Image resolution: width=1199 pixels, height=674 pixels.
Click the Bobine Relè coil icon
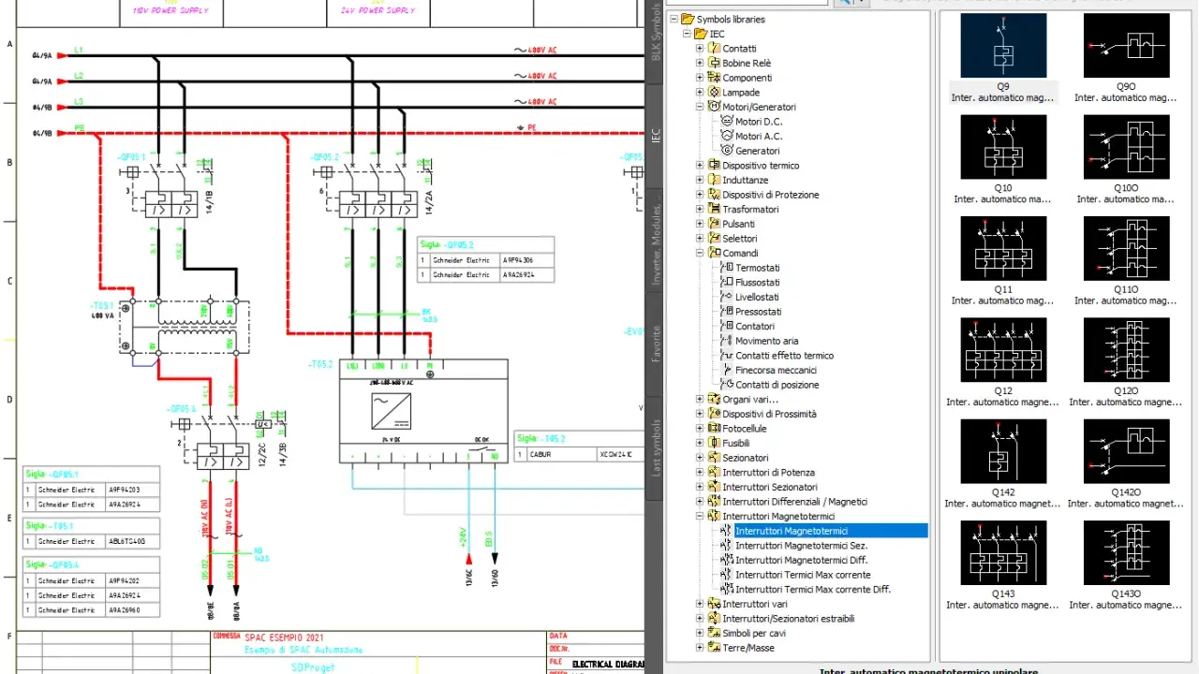tap(715, 63)
